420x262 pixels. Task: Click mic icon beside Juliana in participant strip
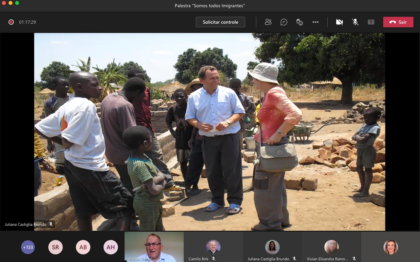click(x=294, y=259)
